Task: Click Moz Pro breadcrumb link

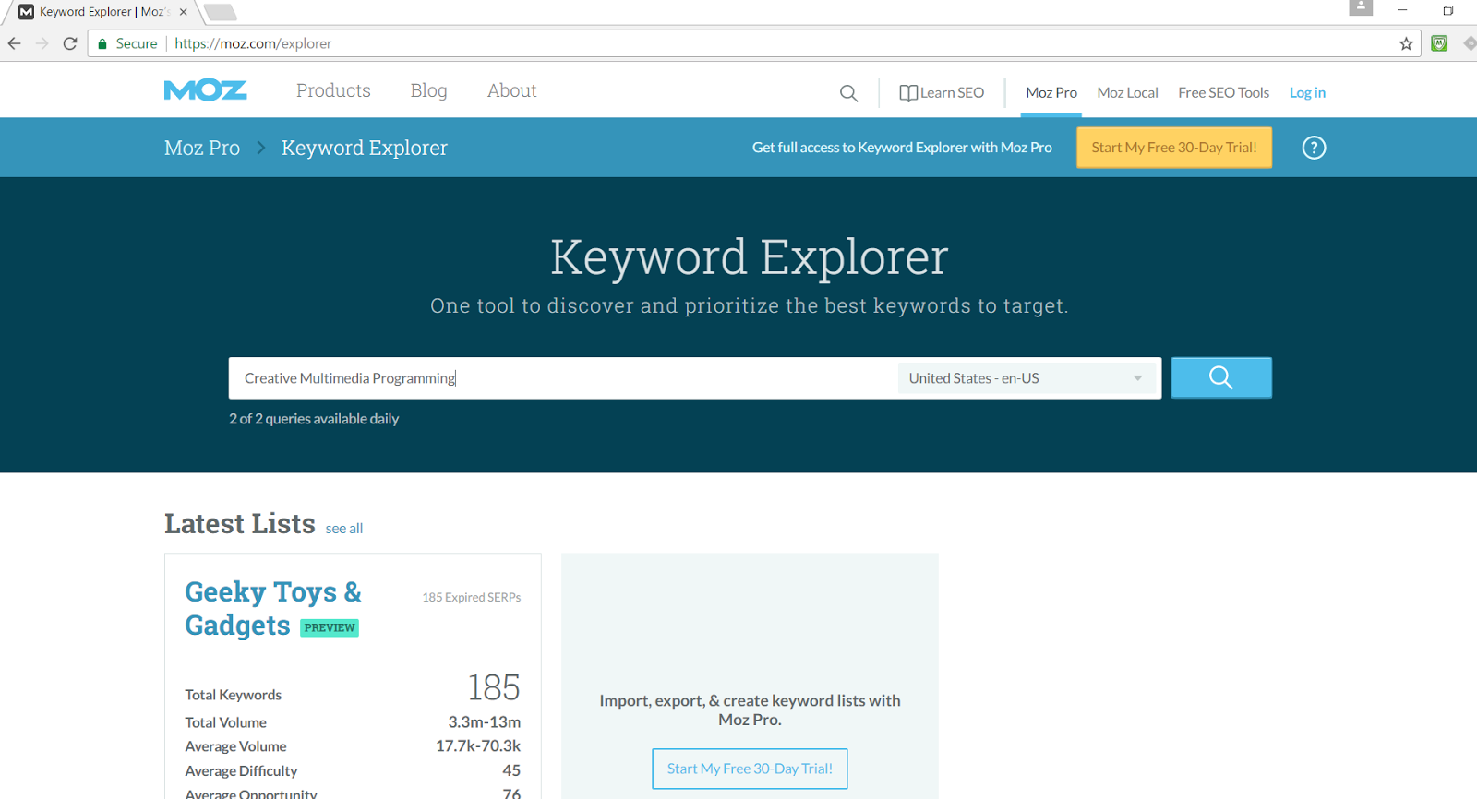Action: click(x=202, y=148)
